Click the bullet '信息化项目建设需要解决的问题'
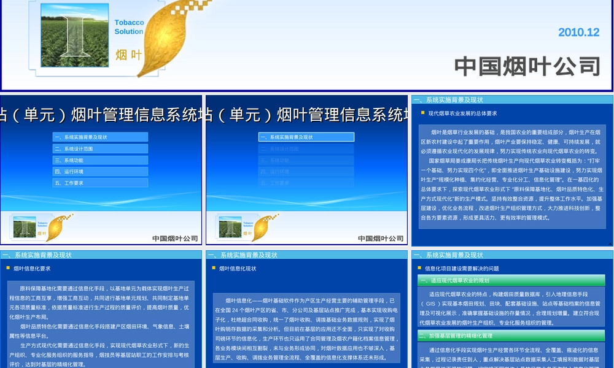 click(462, 269)
